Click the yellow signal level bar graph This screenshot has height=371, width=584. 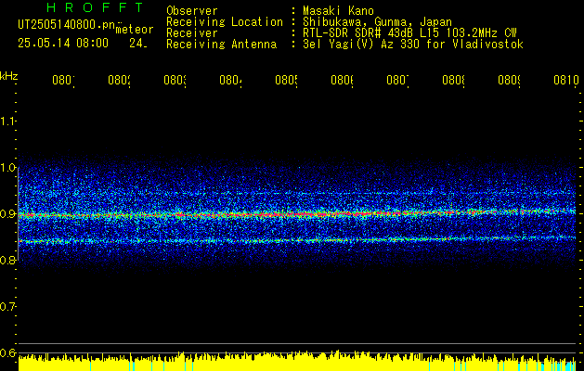coord(297,361)
